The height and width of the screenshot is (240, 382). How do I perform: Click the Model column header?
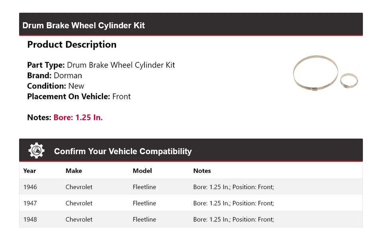[142, 171]
